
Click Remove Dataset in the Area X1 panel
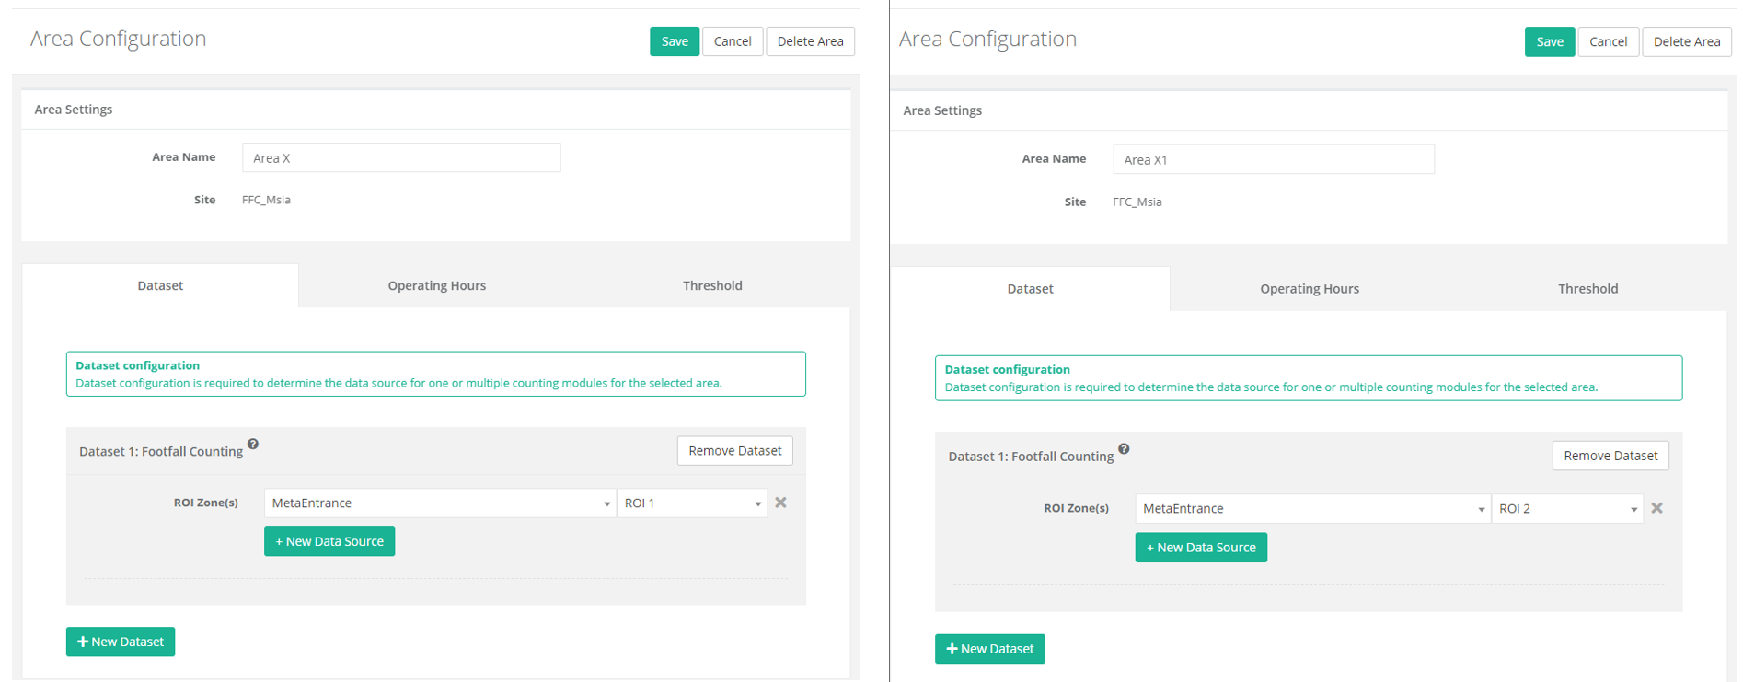coord(1610,456)
